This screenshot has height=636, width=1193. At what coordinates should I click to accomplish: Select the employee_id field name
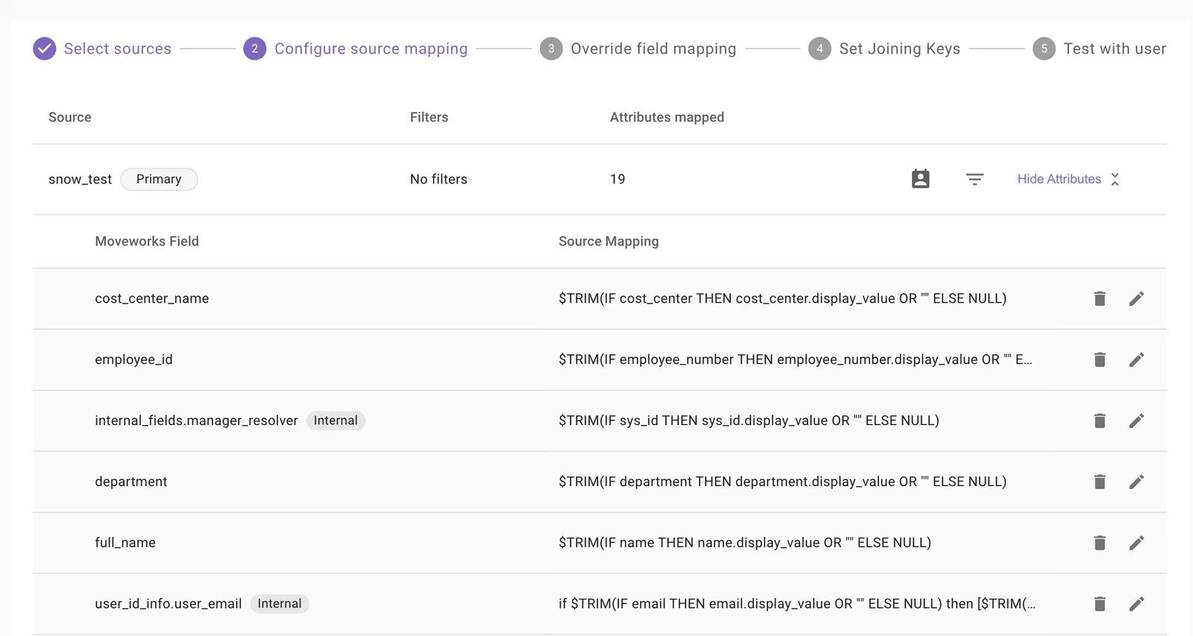[133, 359]
